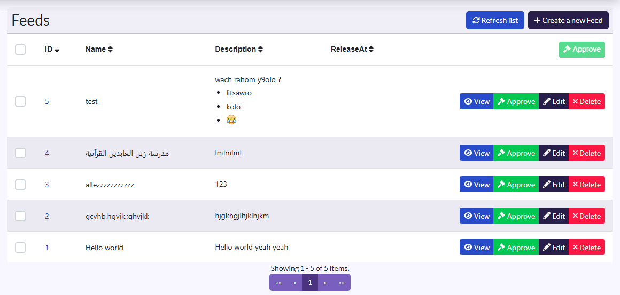Edit the gcvhb,hgvjk,;ghvjkl; feed

(x=554, y=216)
